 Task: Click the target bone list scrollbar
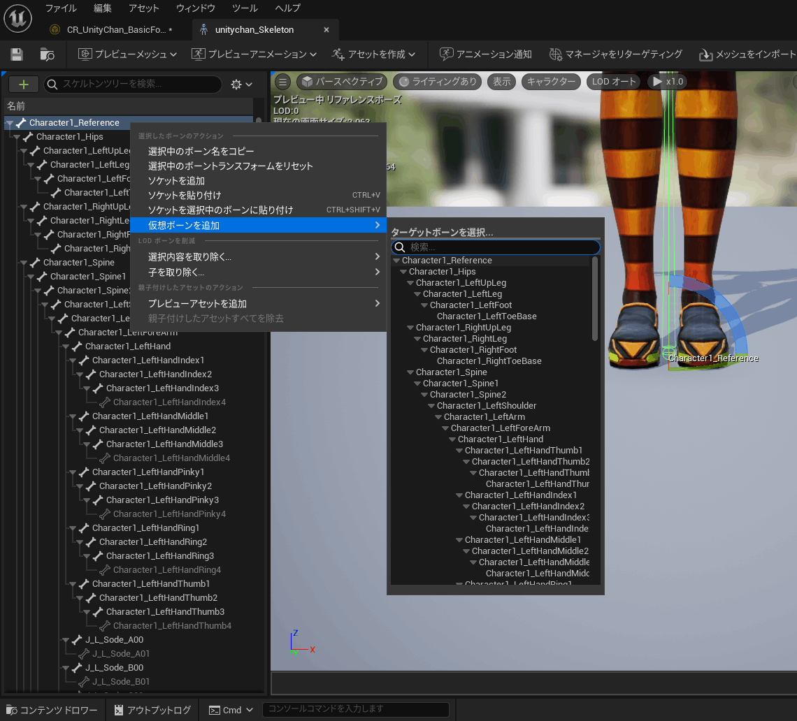595,299
